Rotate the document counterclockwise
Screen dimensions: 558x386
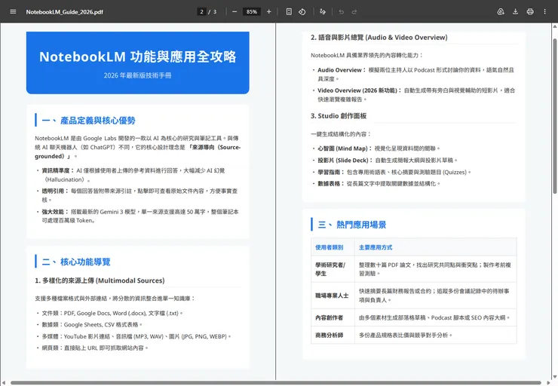(302, 12)
